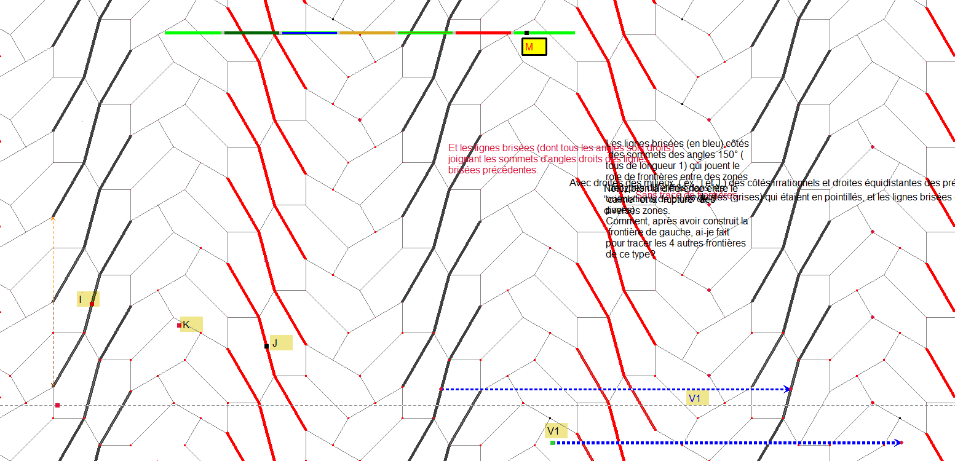The height and width of the screenshot is (461, 955).
Task: Select the red segment in the top bar
Action: [x=483, y=33]
